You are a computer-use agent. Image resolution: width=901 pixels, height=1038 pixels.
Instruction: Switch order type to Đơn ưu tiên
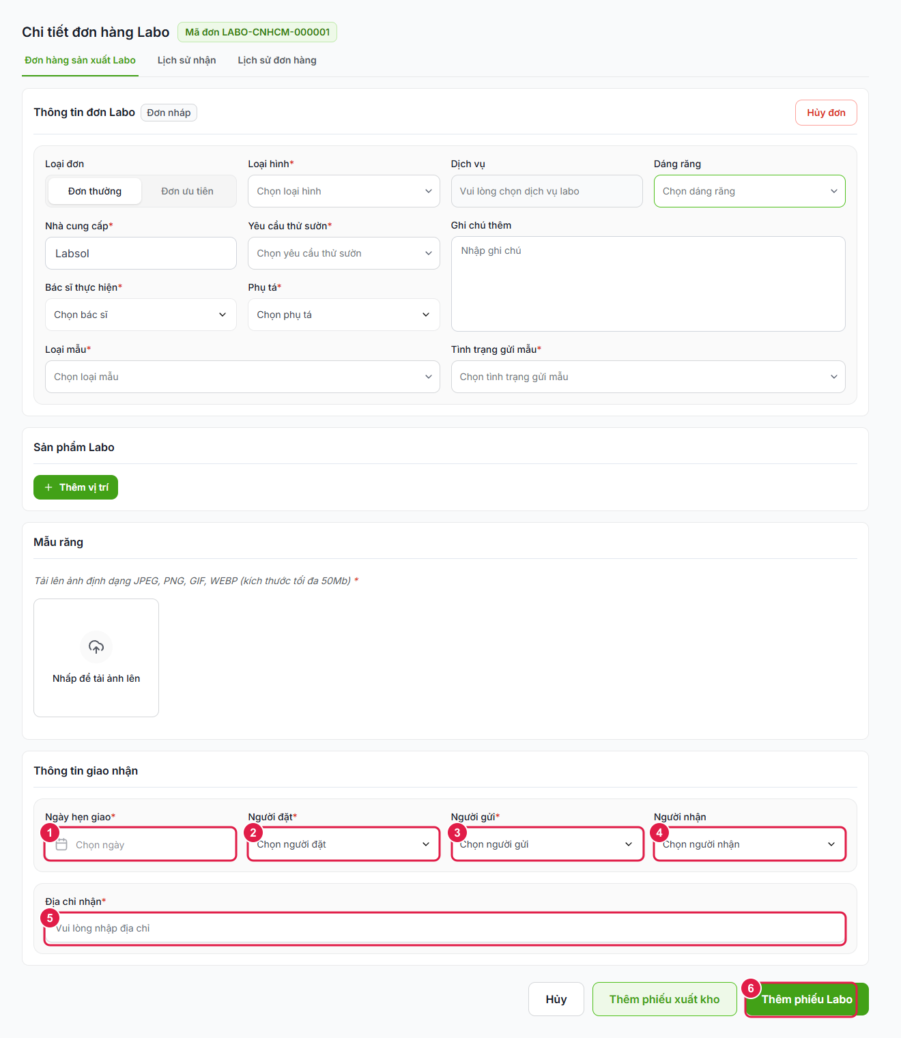coord(187,191)
